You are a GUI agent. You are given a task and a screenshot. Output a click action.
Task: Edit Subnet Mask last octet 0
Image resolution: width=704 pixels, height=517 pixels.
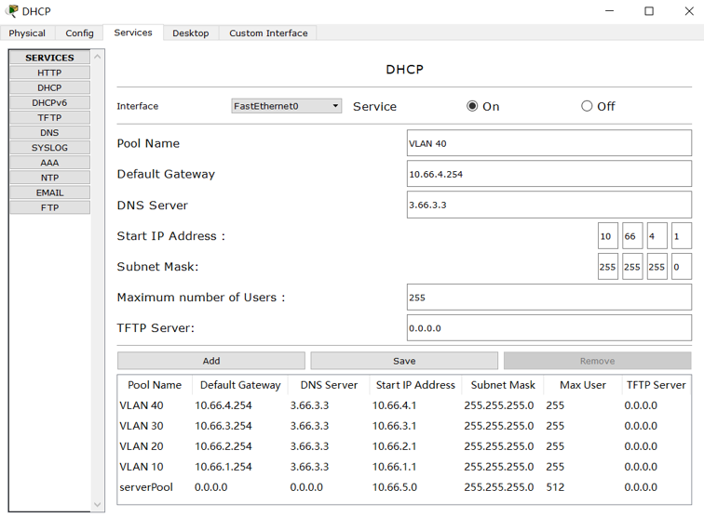(x=682, y=266)
